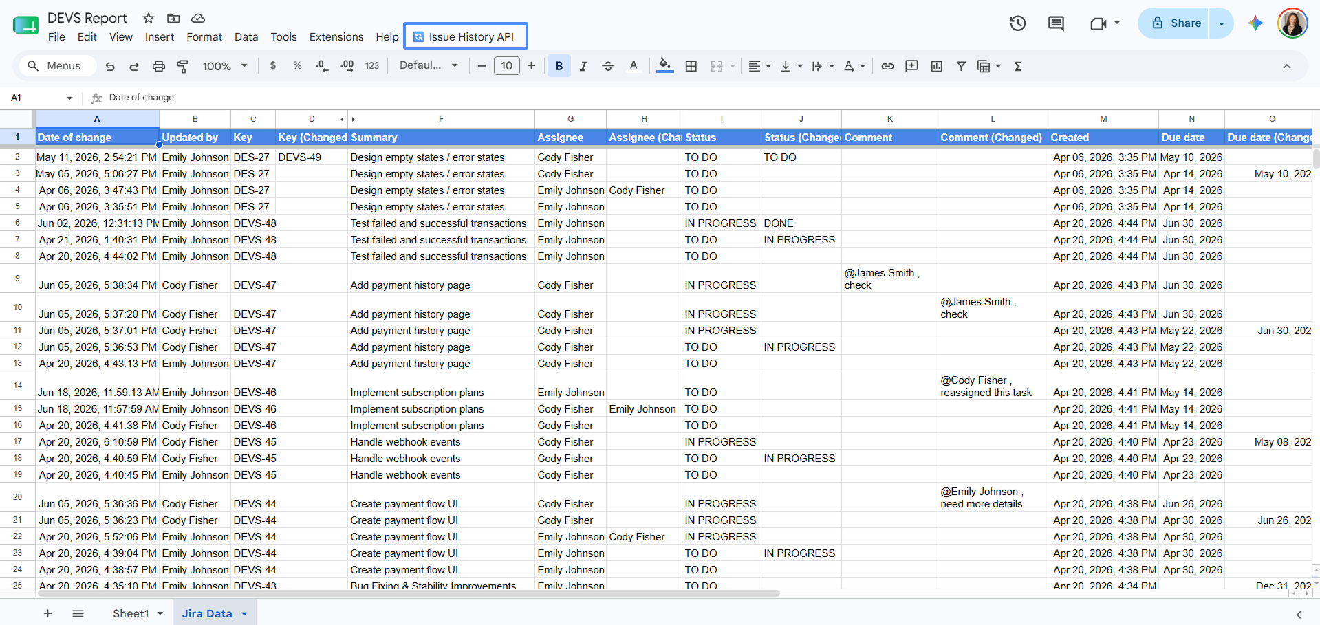This screenshot has height=625, width=1320.
Task: Collapse the toolbar with the up chevron
Action: point(1286,66)
